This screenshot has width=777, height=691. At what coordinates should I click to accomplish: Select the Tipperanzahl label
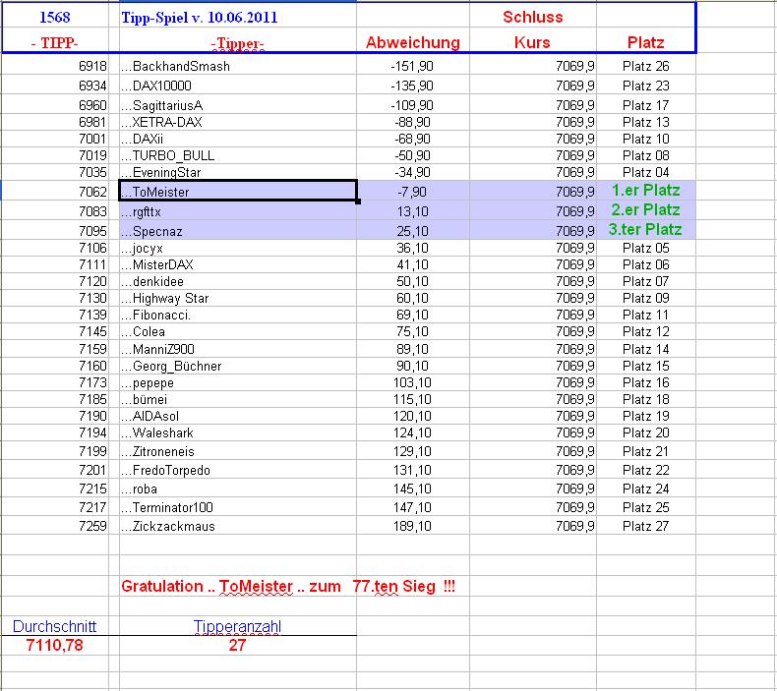click(237, 626)
